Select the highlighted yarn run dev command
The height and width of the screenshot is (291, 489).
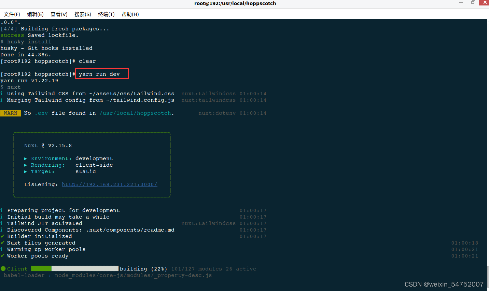101,74
